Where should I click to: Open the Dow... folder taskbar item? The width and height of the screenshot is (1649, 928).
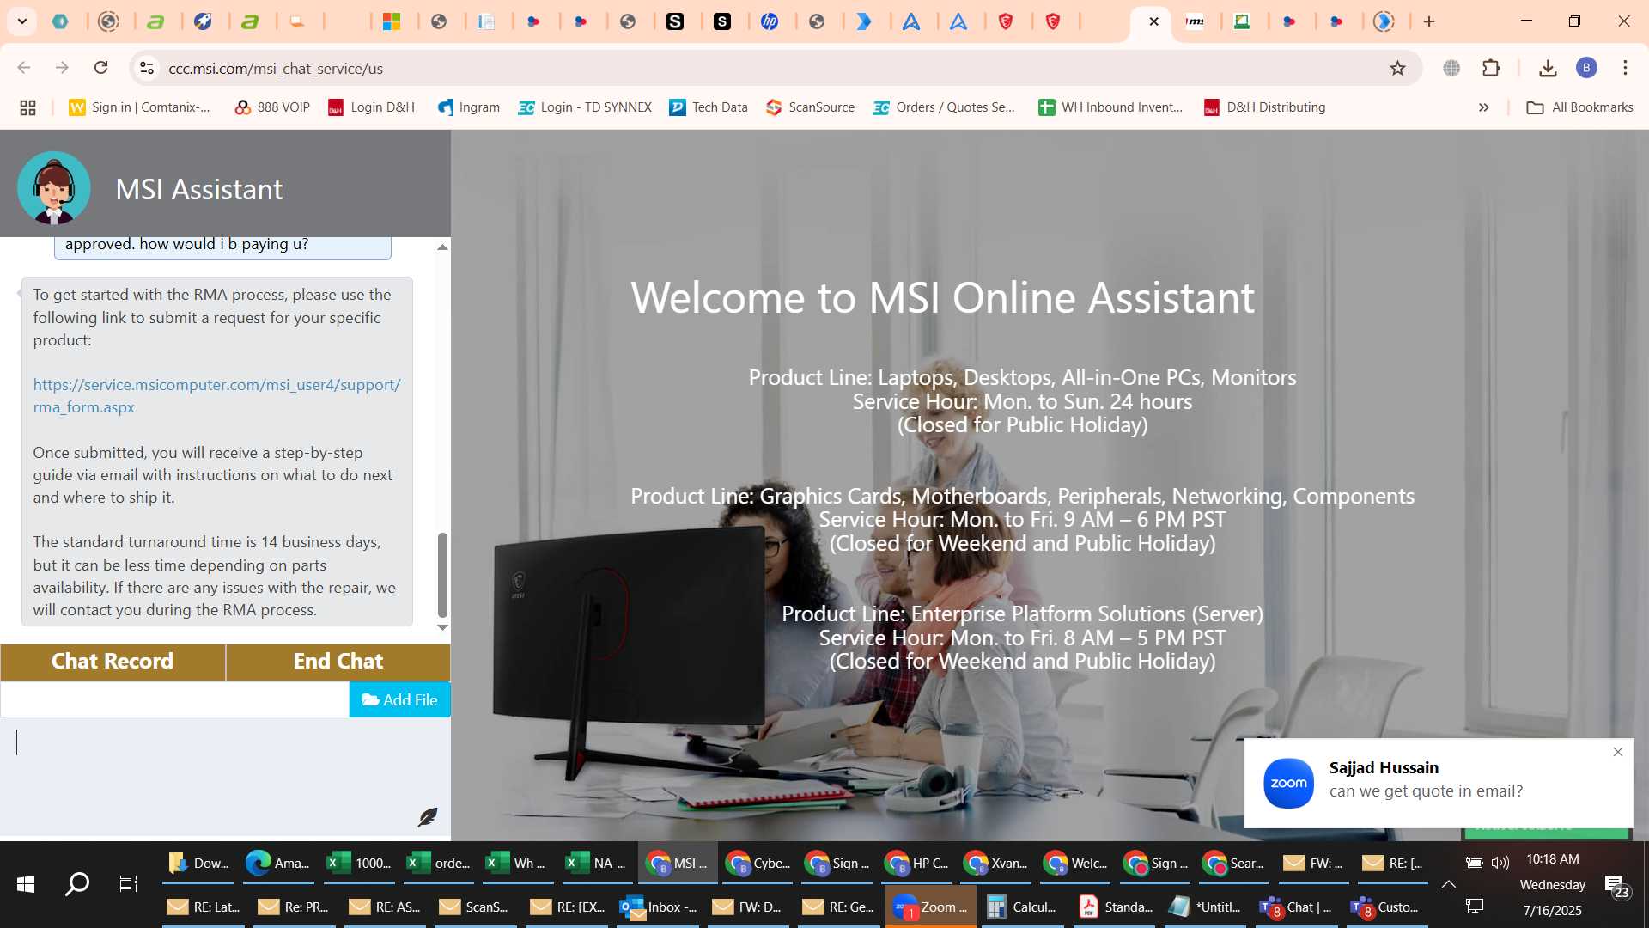click(198, 864)
